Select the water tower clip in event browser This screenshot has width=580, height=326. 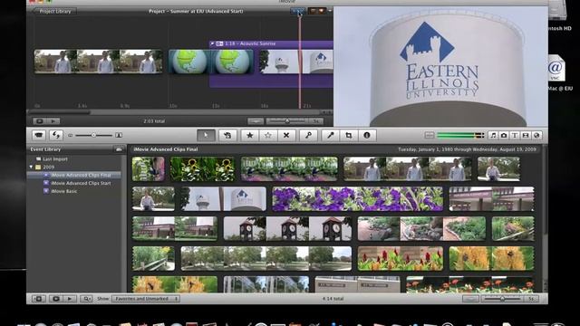[224, 199]
